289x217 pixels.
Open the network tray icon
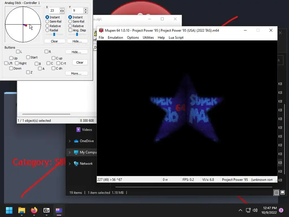[248, 210]
